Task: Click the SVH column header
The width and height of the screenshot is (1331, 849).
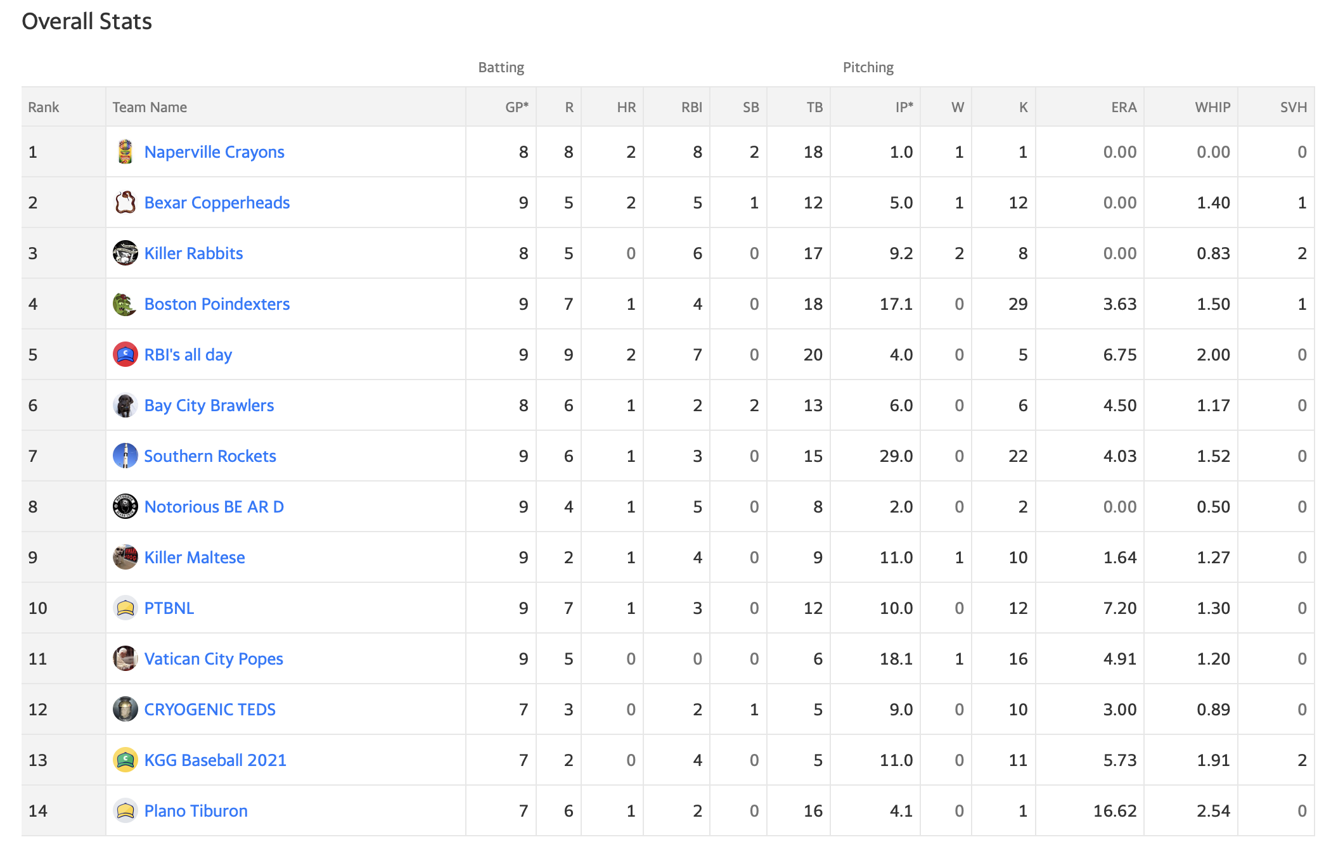Action: (1293, 107)
